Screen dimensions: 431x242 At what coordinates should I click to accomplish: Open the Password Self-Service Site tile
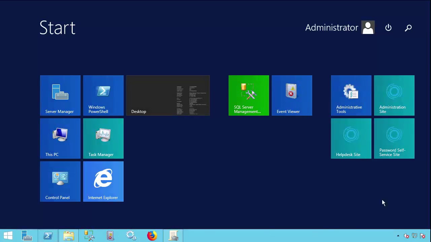pyautogui.click(x=394, y=138)
